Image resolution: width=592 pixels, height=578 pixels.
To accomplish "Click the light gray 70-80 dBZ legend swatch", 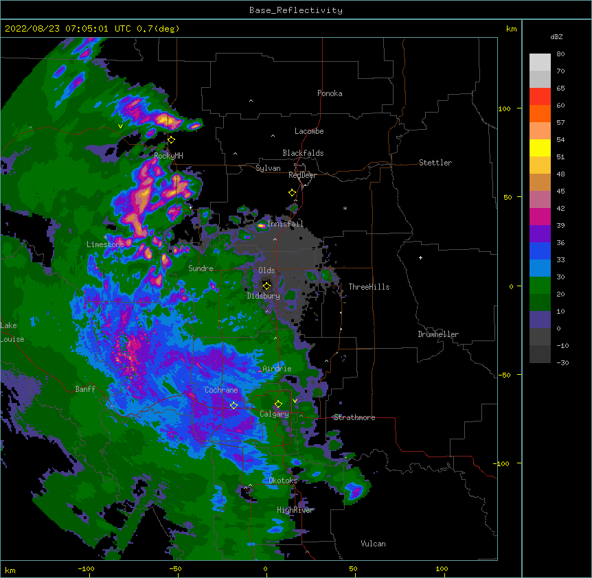I will coord(540,62).
